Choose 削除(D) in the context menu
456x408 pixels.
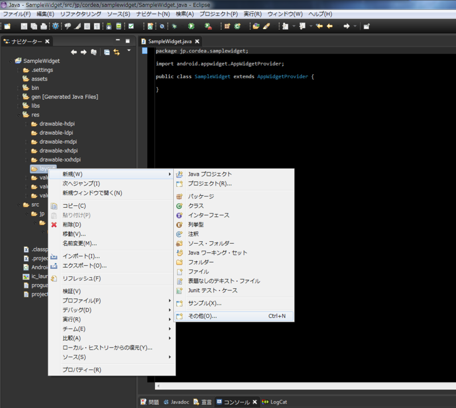[x=112, y=224]
